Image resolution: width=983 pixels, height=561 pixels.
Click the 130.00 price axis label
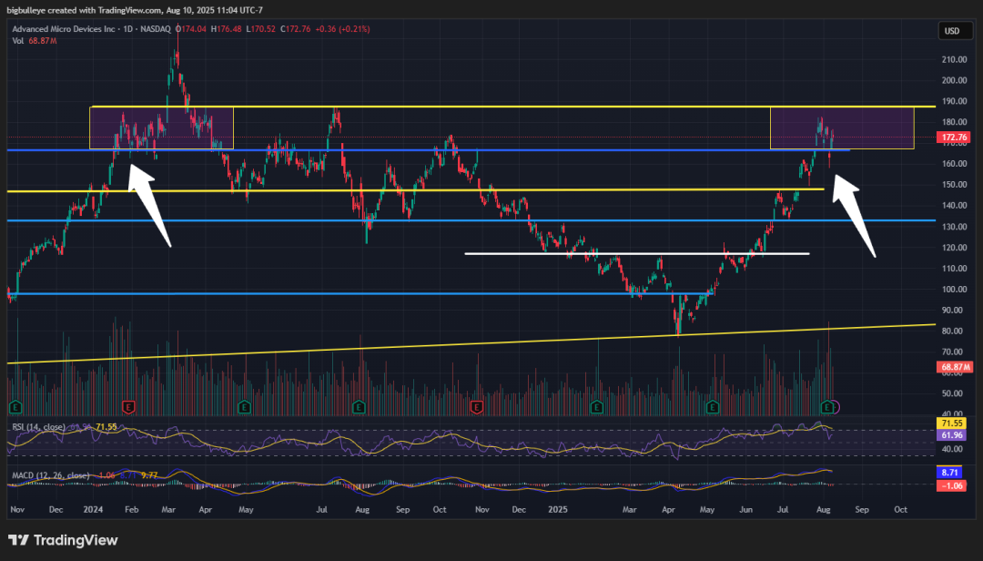[954, 227]
